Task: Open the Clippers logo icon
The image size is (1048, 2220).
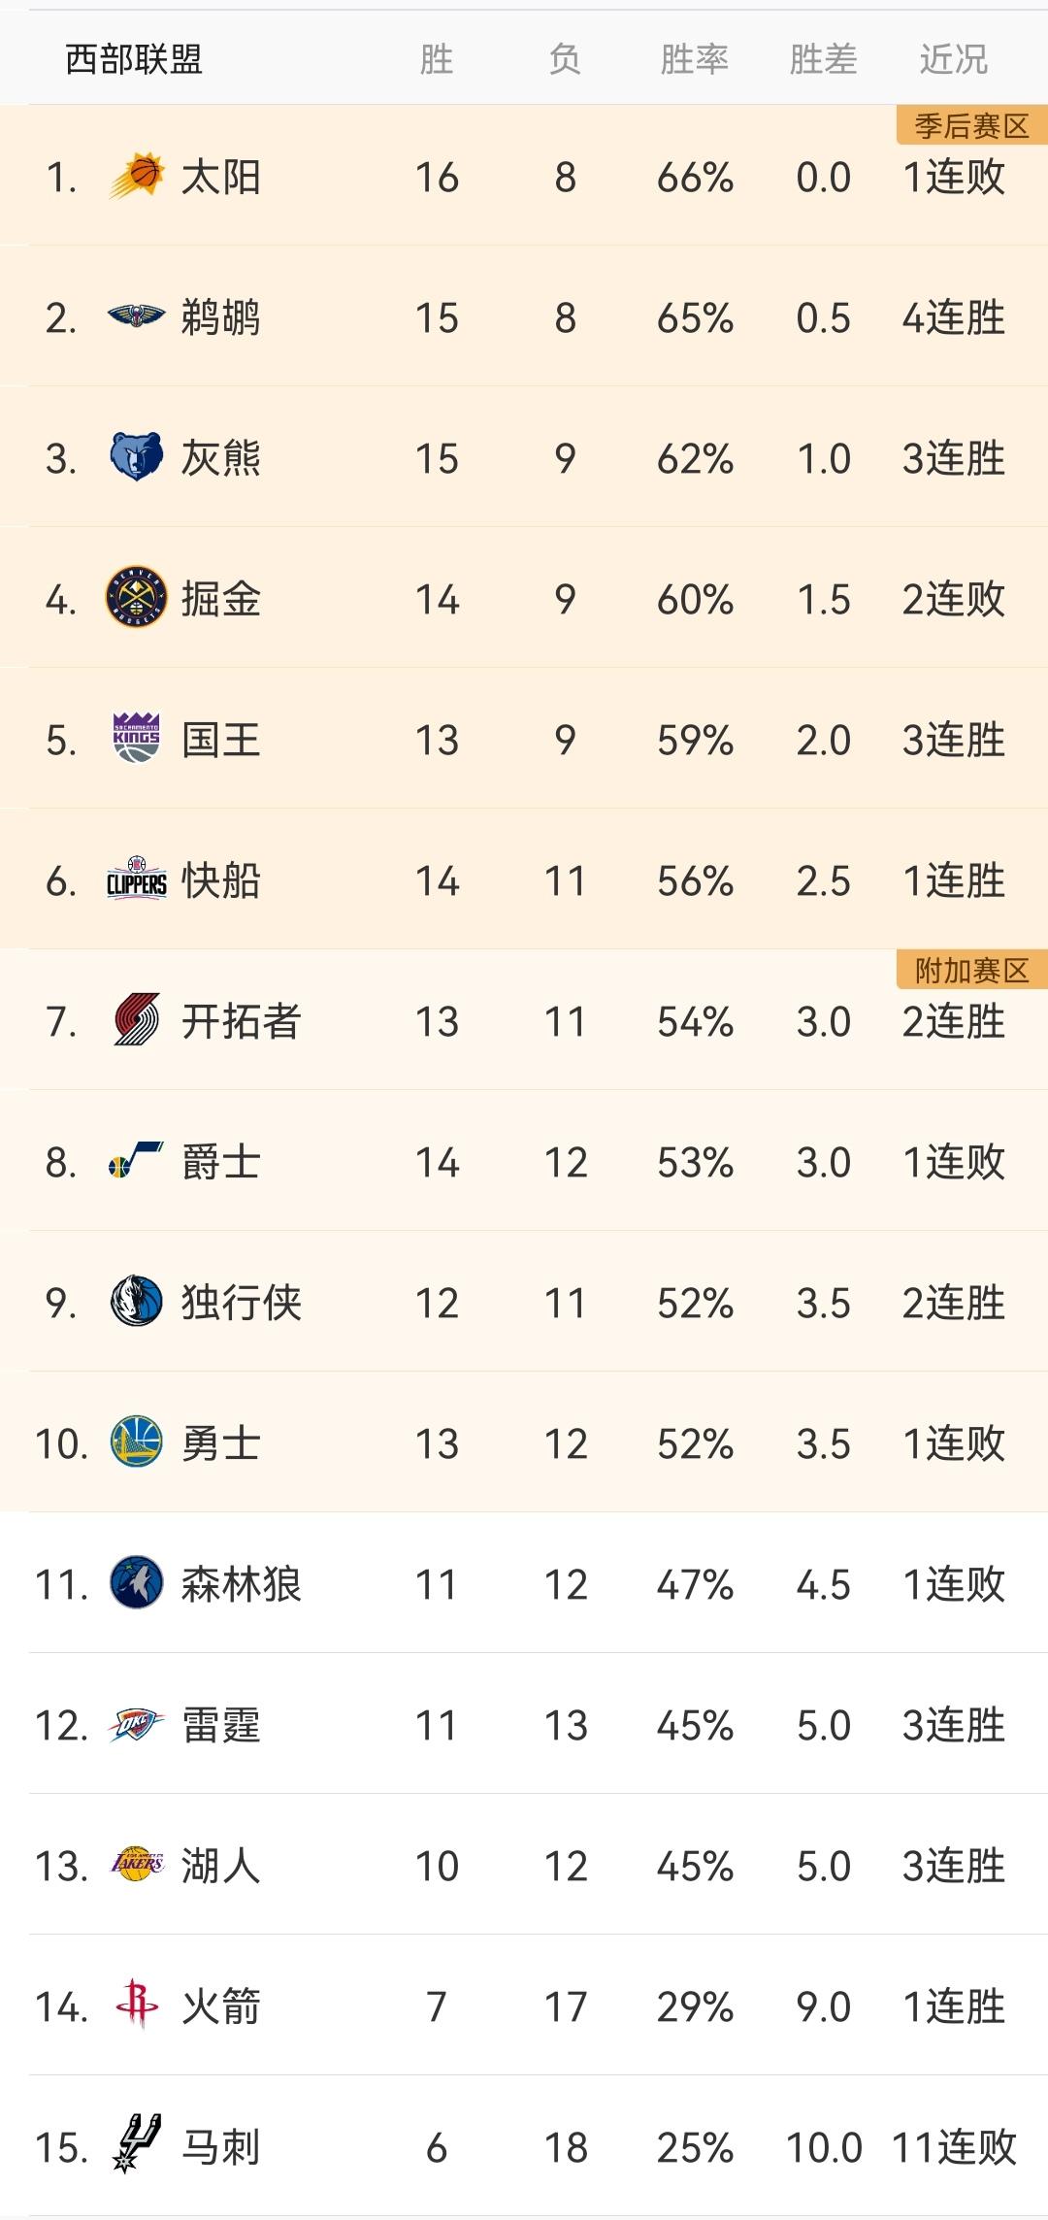Action: coord(136,879)
